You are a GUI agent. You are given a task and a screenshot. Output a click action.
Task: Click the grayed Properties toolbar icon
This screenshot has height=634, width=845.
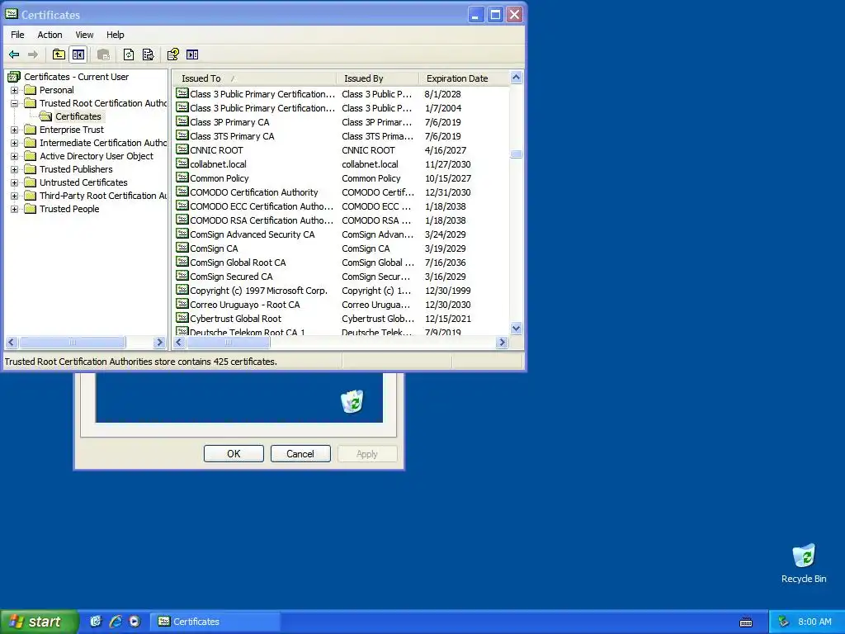click(x=103, y=54)
